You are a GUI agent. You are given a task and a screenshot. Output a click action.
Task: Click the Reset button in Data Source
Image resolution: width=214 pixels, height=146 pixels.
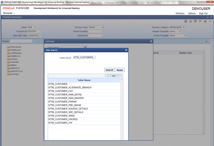(120, 70)
